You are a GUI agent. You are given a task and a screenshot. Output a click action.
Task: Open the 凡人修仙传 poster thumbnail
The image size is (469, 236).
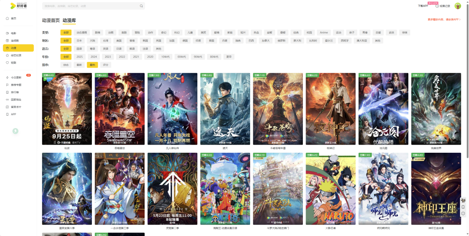tap(172, 109)
